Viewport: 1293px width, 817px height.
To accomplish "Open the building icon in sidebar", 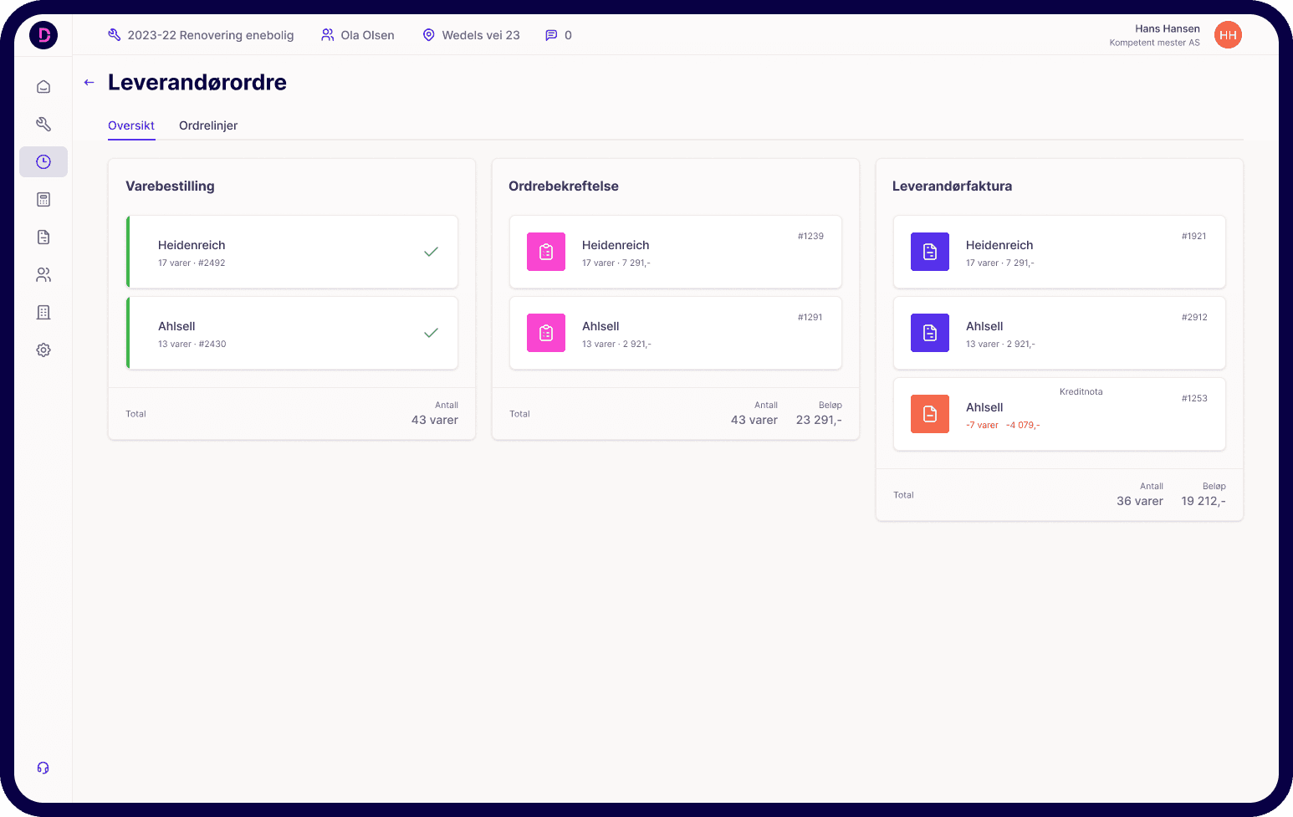I will point(43,313).
